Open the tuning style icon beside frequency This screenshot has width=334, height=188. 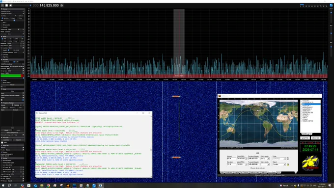pos(62,5)
